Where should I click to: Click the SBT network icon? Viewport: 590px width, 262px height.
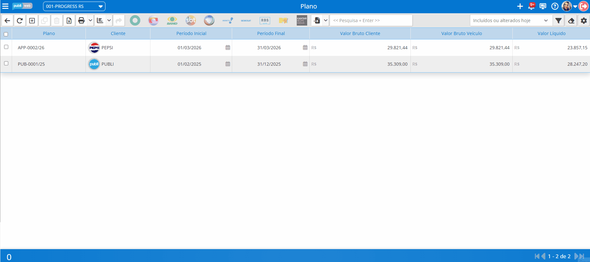(x=191, y=21)
